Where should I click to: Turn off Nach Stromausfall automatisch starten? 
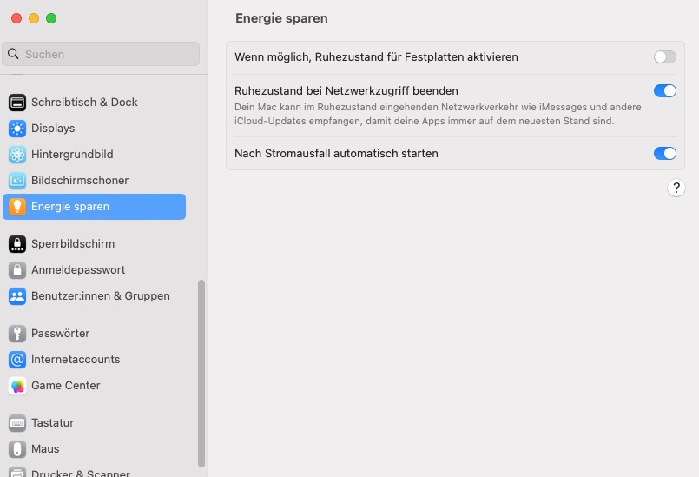[664, 154]
